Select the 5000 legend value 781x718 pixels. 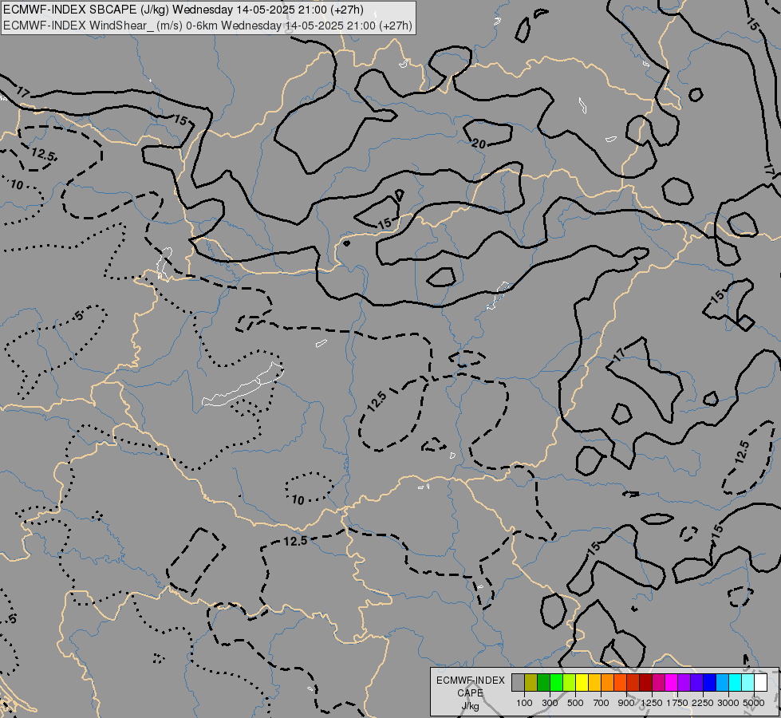point(754,703)
